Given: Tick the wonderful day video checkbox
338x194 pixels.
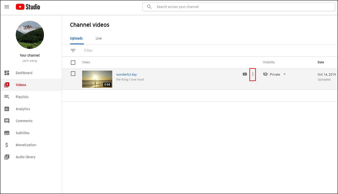Looking at the screenshot, I should [x=73, y=74].
